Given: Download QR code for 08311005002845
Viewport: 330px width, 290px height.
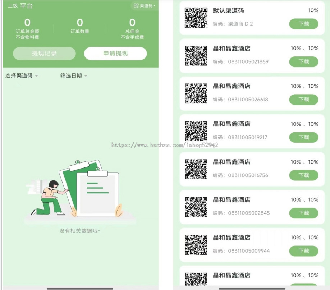Looking at the screenshot, I should 303,213.
